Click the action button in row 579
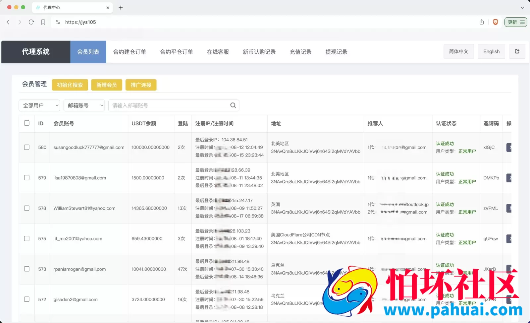 [509, 178]
